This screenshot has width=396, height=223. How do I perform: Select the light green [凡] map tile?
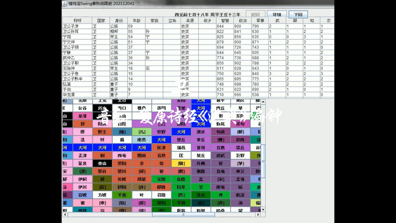coord(141,132)
